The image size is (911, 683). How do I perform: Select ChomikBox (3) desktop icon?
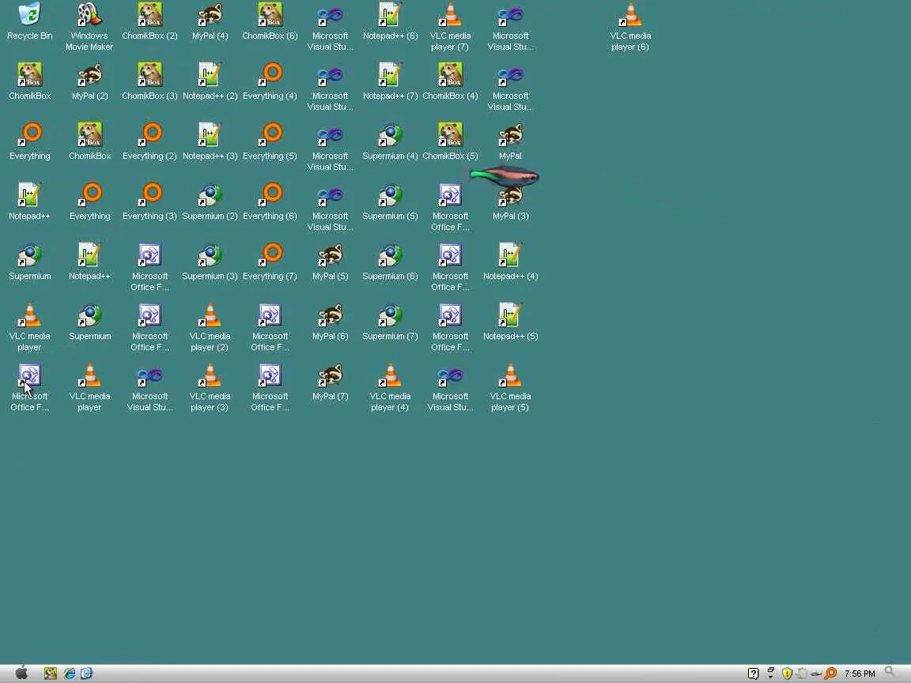tap(150, 82)
